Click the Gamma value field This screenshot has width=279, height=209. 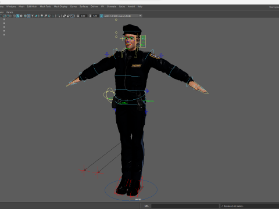pyautogui.click(x=95, y=16)
